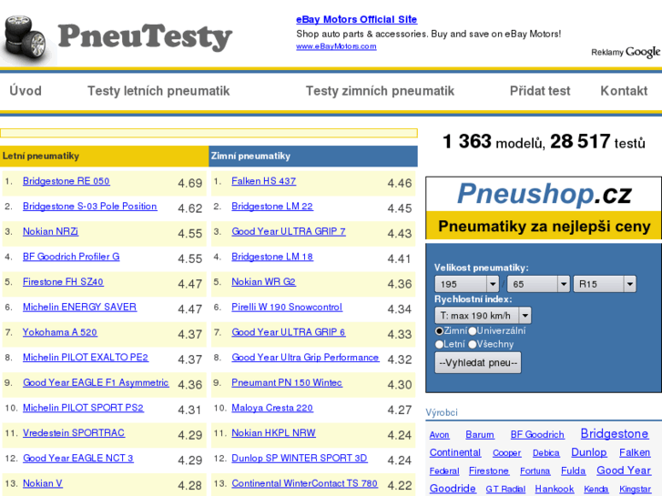Screen dimensions: 662x496
Task: Open Good Year ULTRA GRIP 6 link
Action: [289, 332]
